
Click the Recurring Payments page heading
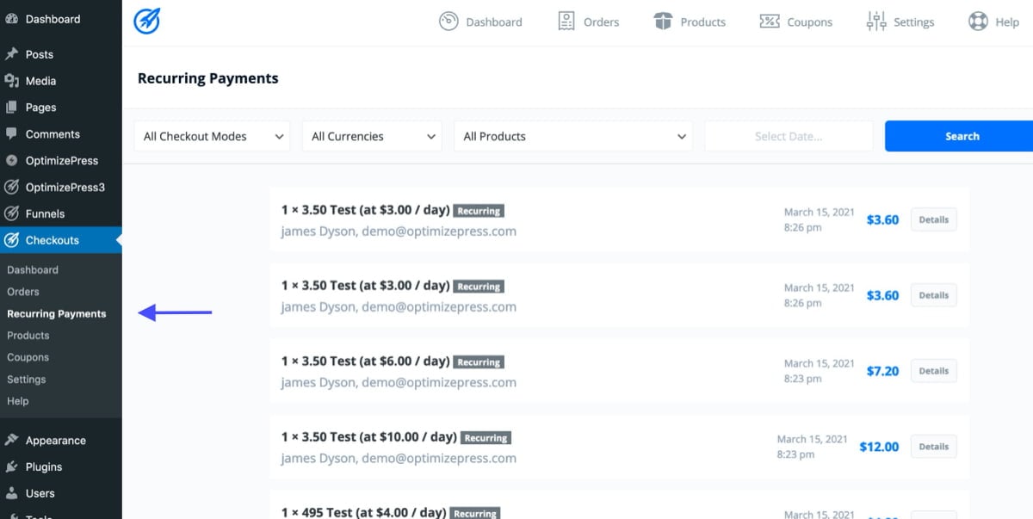[208, 78]
